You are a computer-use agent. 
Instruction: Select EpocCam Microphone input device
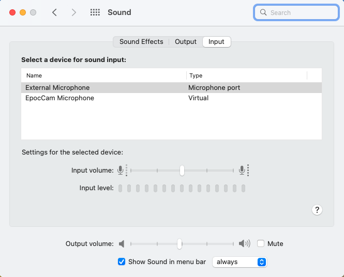59,98
